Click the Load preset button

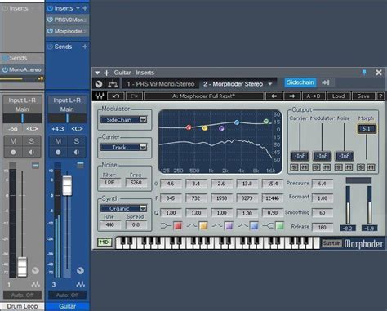338,96
